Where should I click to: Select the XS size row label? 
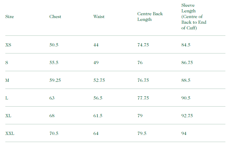coord(9,45)
